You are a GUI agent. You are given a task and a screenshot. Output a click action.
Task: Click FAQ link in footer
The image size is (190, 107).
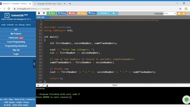coord(5,99)
